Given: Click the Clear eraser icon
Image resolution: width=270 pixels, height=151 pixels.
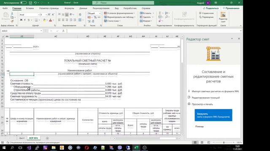Looking at the screenshot, I should point(160,21).
